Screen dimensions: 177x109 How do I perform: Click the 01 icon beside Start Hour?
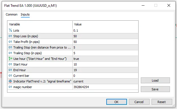coord(10,64)
